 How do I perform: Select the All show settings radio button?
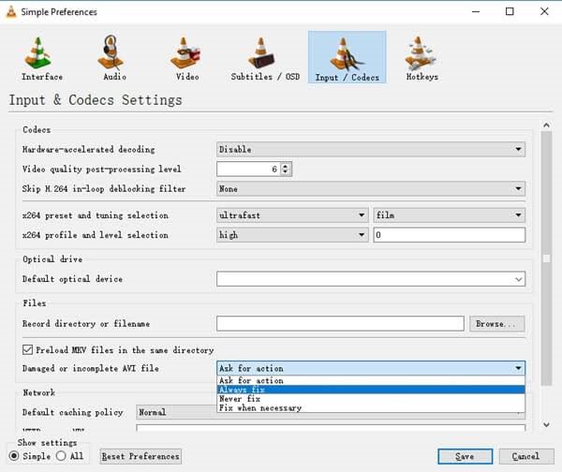point(61,456)
